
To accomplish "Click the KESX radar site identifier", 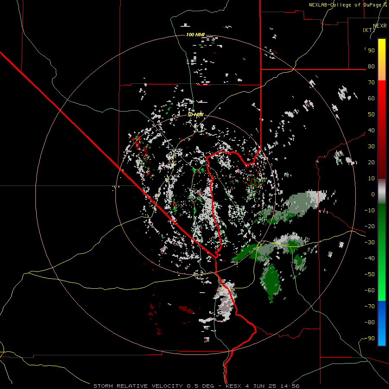I will coord(233,386).
